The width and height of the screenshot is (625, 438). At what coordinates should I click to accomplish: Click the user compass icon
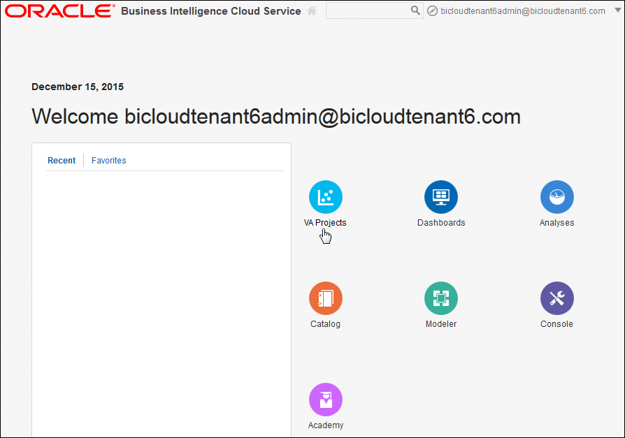point(432,10)
